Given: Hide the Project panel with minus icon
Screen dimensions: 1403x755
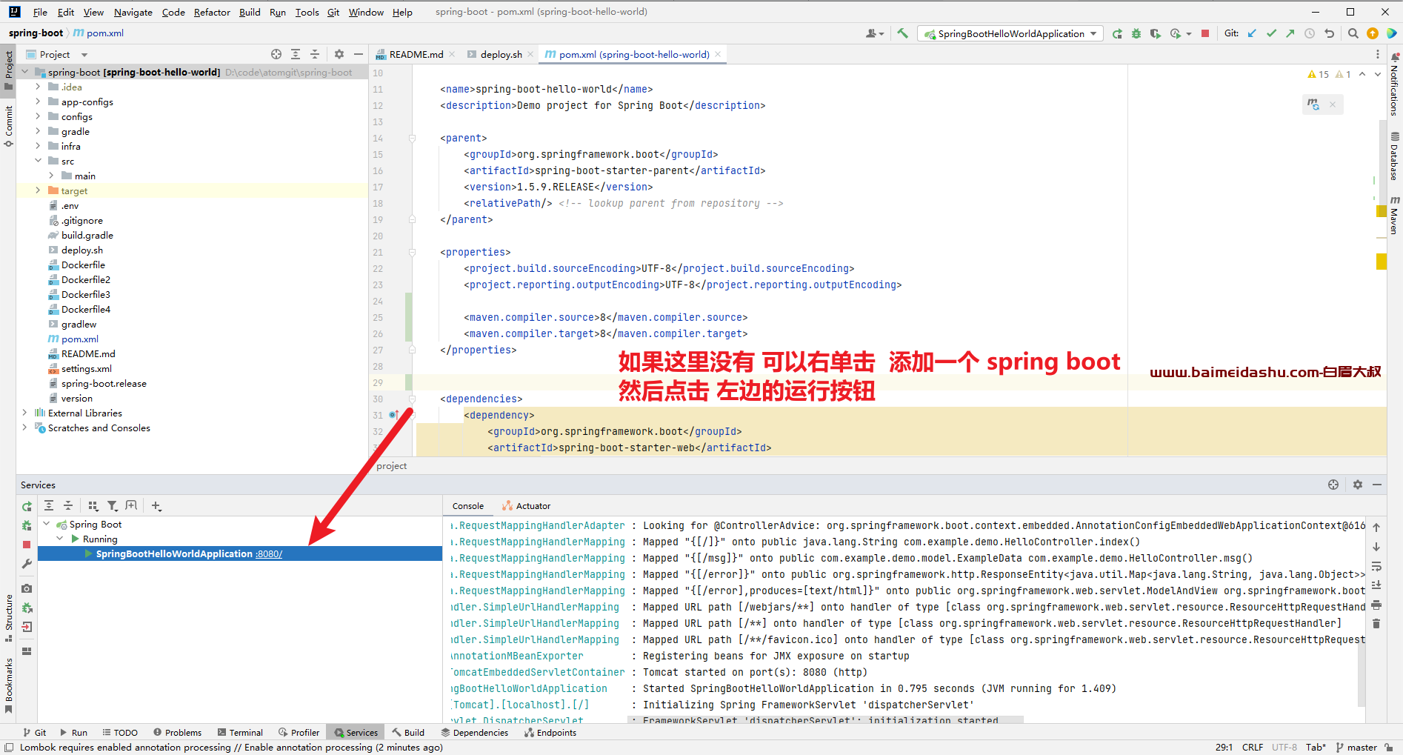Looking at the screenshot, I should [359, 54].
